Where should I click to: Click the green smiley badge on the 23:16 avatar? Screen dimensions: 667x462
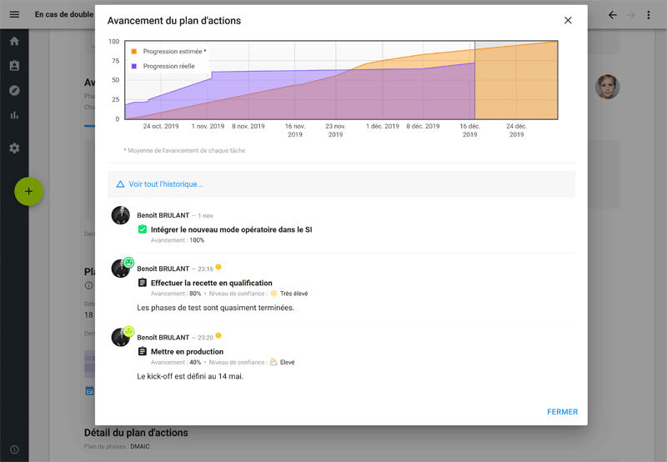pos(129,263)
